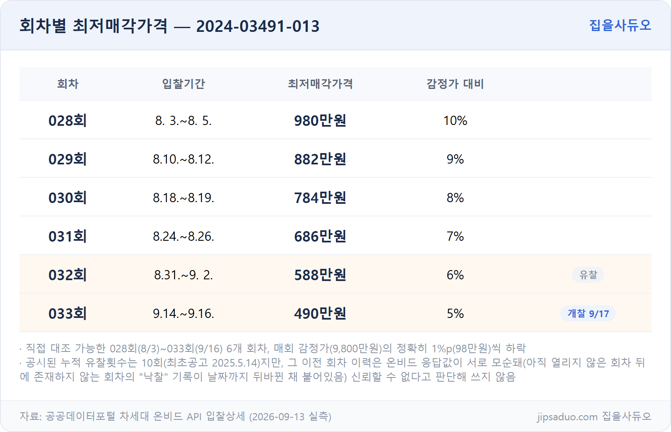This screenshot has width=671, height=432.
Task: Click the 029회 round cell
Action: (68, 159)
